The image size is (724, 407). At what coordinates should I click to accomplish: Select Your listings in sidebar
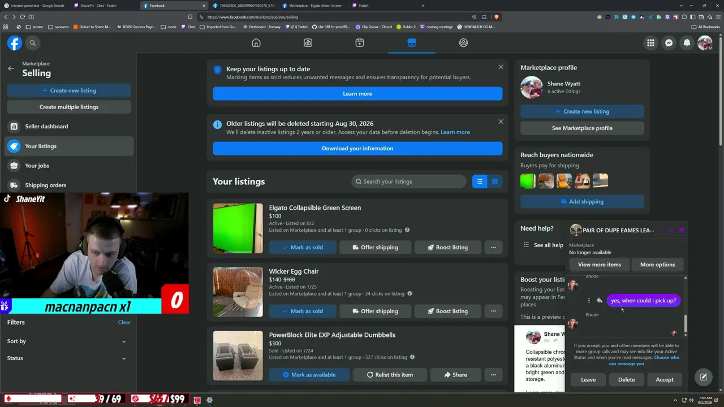(69, 146)
